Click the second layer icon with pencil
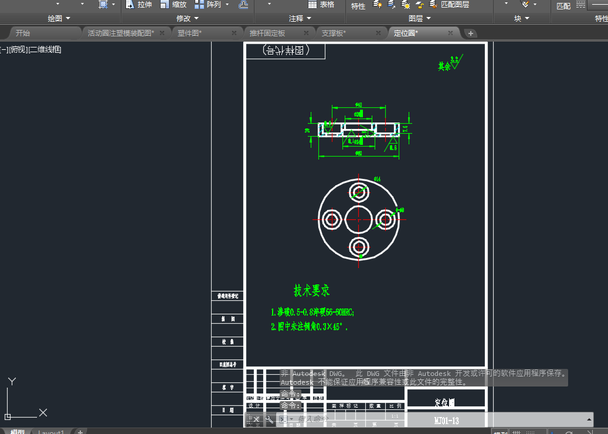 click(391, 4)
